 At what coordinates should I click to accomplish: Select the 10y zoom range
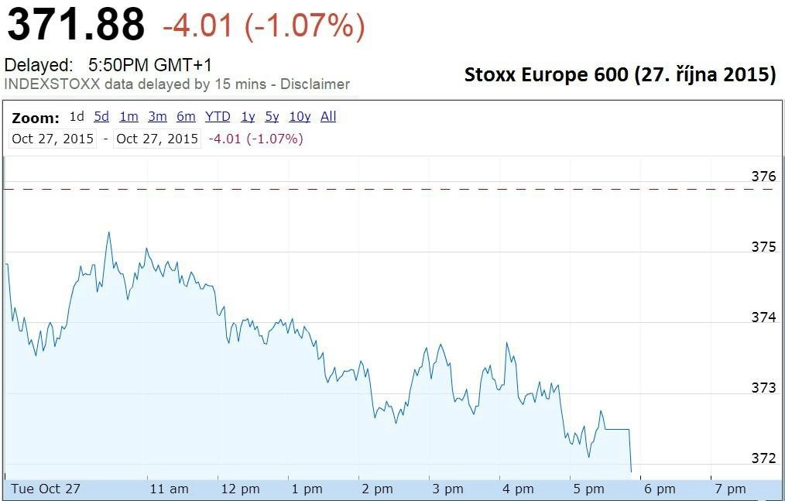click(300, 116)
